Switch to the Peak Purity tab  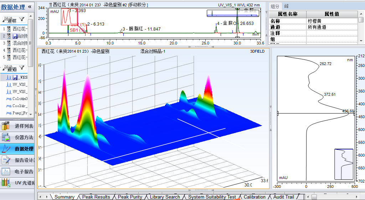[130, 197]
